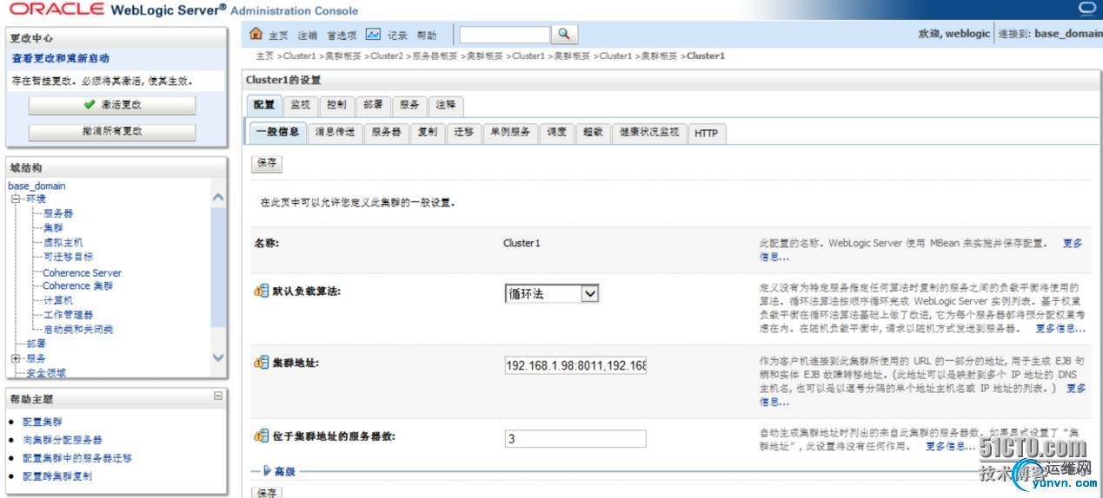This screenshot has width=1103, height=498.
Task: Click the 集群地址 input field
Action: coord(575,365)
